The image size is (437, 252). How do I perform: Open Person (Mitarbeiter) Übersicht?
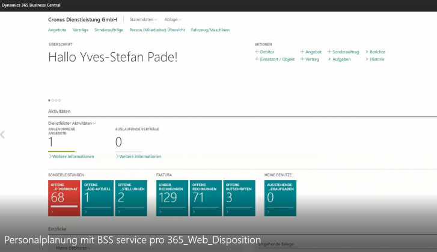pyautogui.click(x=157, y=30)
